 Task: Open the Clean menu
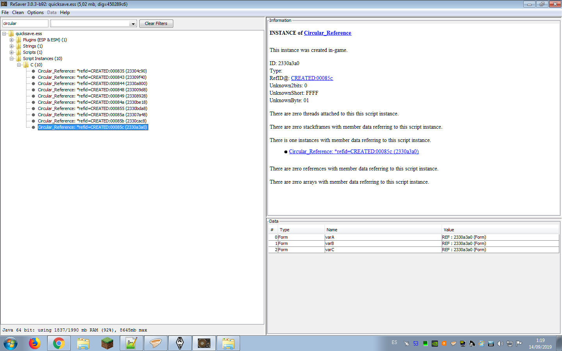pos(18,12)
